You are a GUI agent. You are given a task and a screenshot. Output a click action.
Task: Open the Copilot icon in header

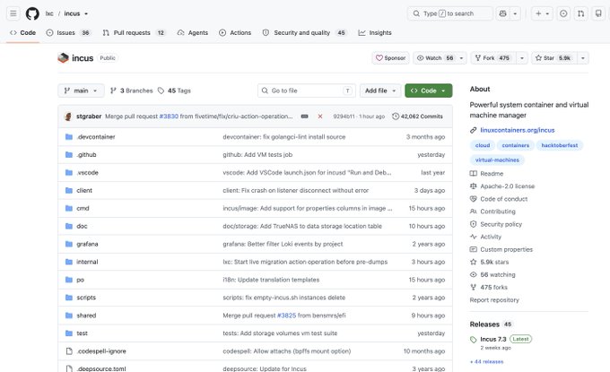tap(502, 13)
